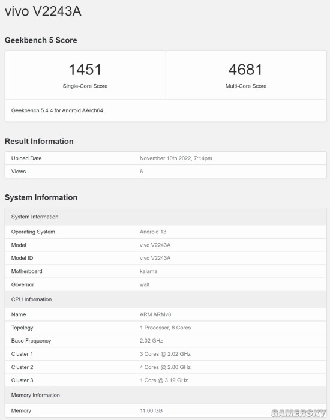The height and width of the screenshot is (420, 330).
Task: Click the vivo V2243A page title
Action: pyautogui.click(x=43, y=11)
